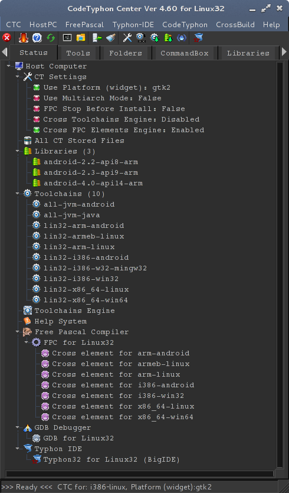The image size is (289, 493).
Task: Switch to the CommandBox tab
Action: tap(185, 53)
